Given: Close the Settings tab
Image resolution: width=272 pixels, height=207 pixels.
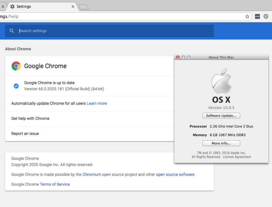Looking at the screenshot, I should [73, 6].
